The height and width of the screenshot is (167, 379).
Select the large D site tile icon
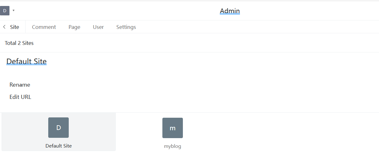tap(58, 127)
